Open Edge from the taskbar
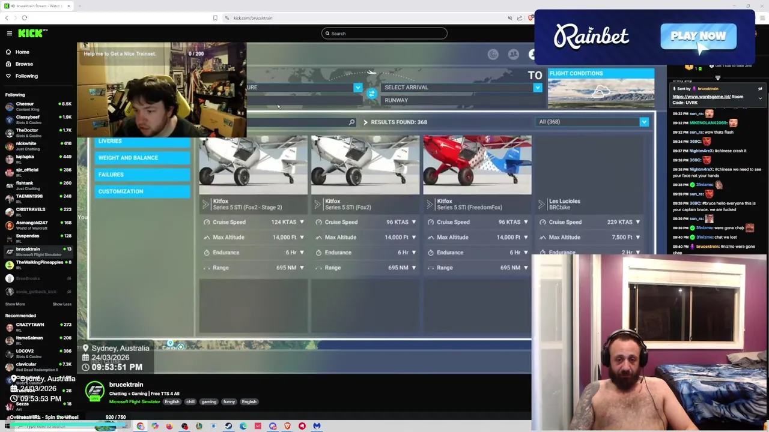Viewport: 769px width, 432px height. [243, 427]
